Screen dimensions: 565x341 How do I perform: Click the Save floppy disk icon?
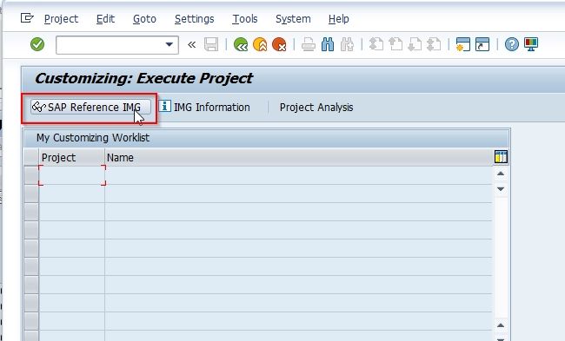click(x=211, y=44)
